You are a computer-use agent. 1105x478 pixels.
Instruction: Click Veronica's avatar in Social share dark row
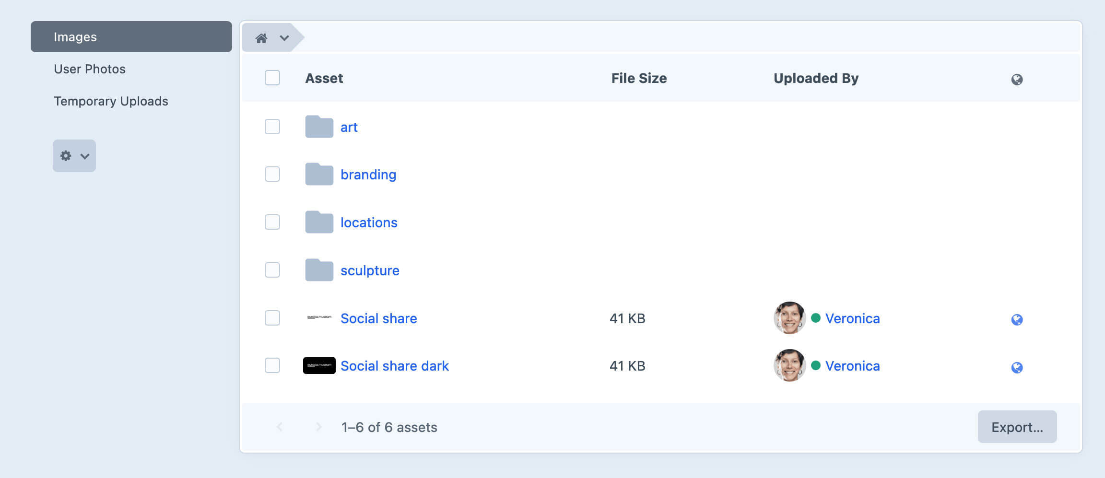pyautogui.click(x=789, y=365)
